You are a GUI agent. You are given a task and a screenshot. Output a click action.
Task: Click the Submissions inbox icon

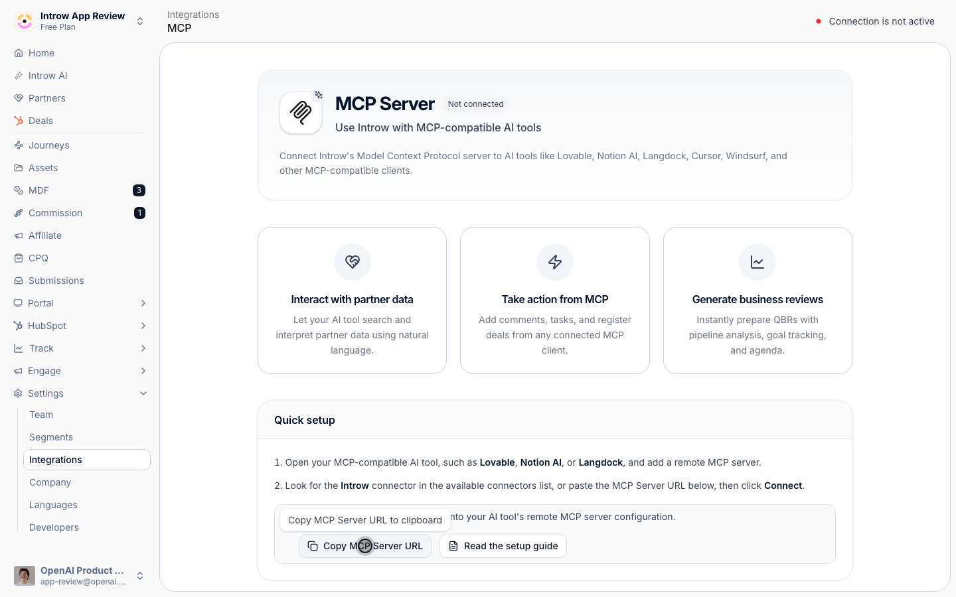pyautogui.click(x=19, y=281)
